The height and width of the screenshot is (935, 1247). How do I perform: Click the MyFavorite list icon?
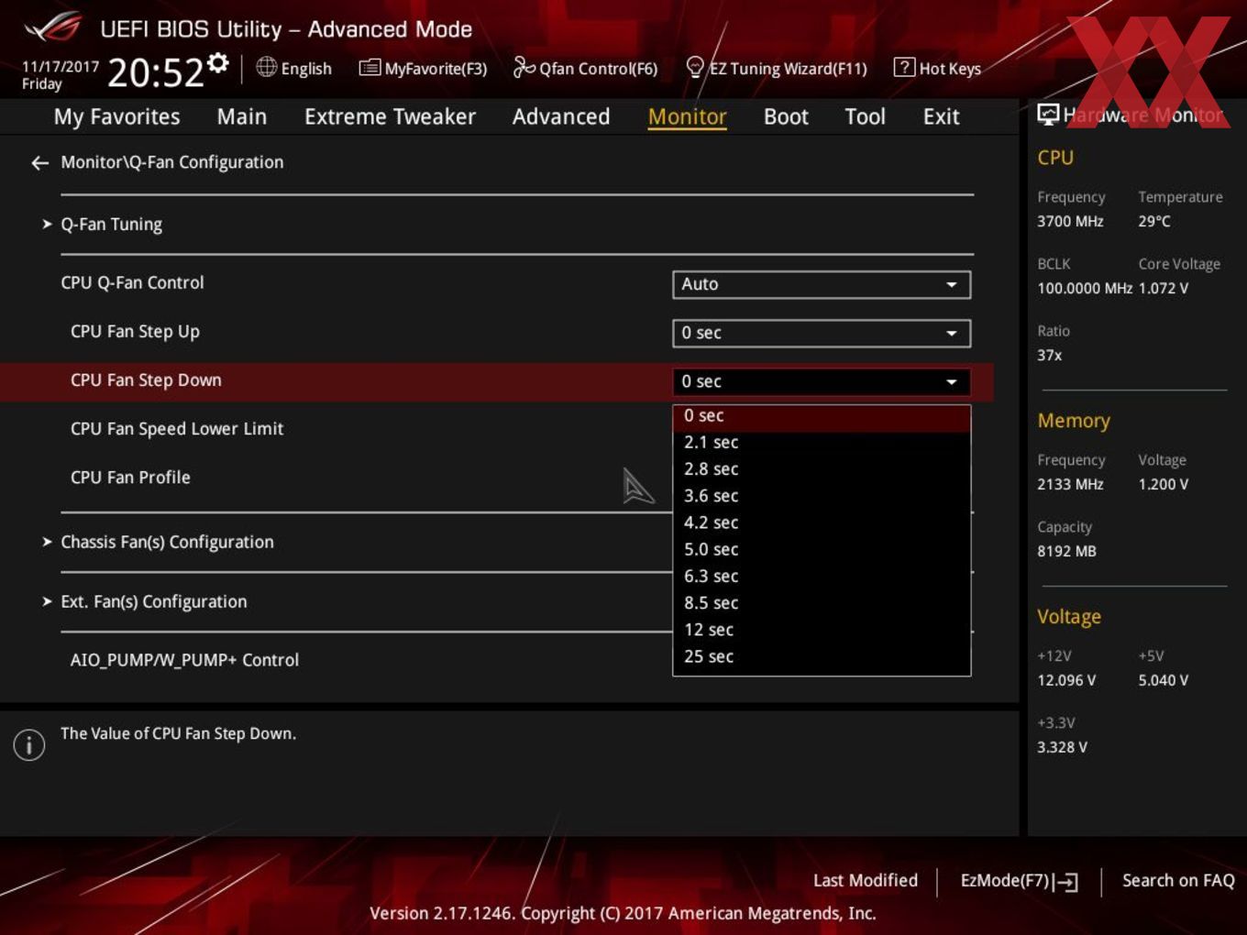click(370, 68)
